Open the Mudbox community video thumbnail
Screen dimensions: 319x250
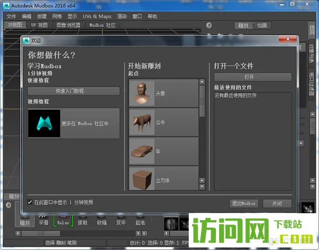coord(44,123)
